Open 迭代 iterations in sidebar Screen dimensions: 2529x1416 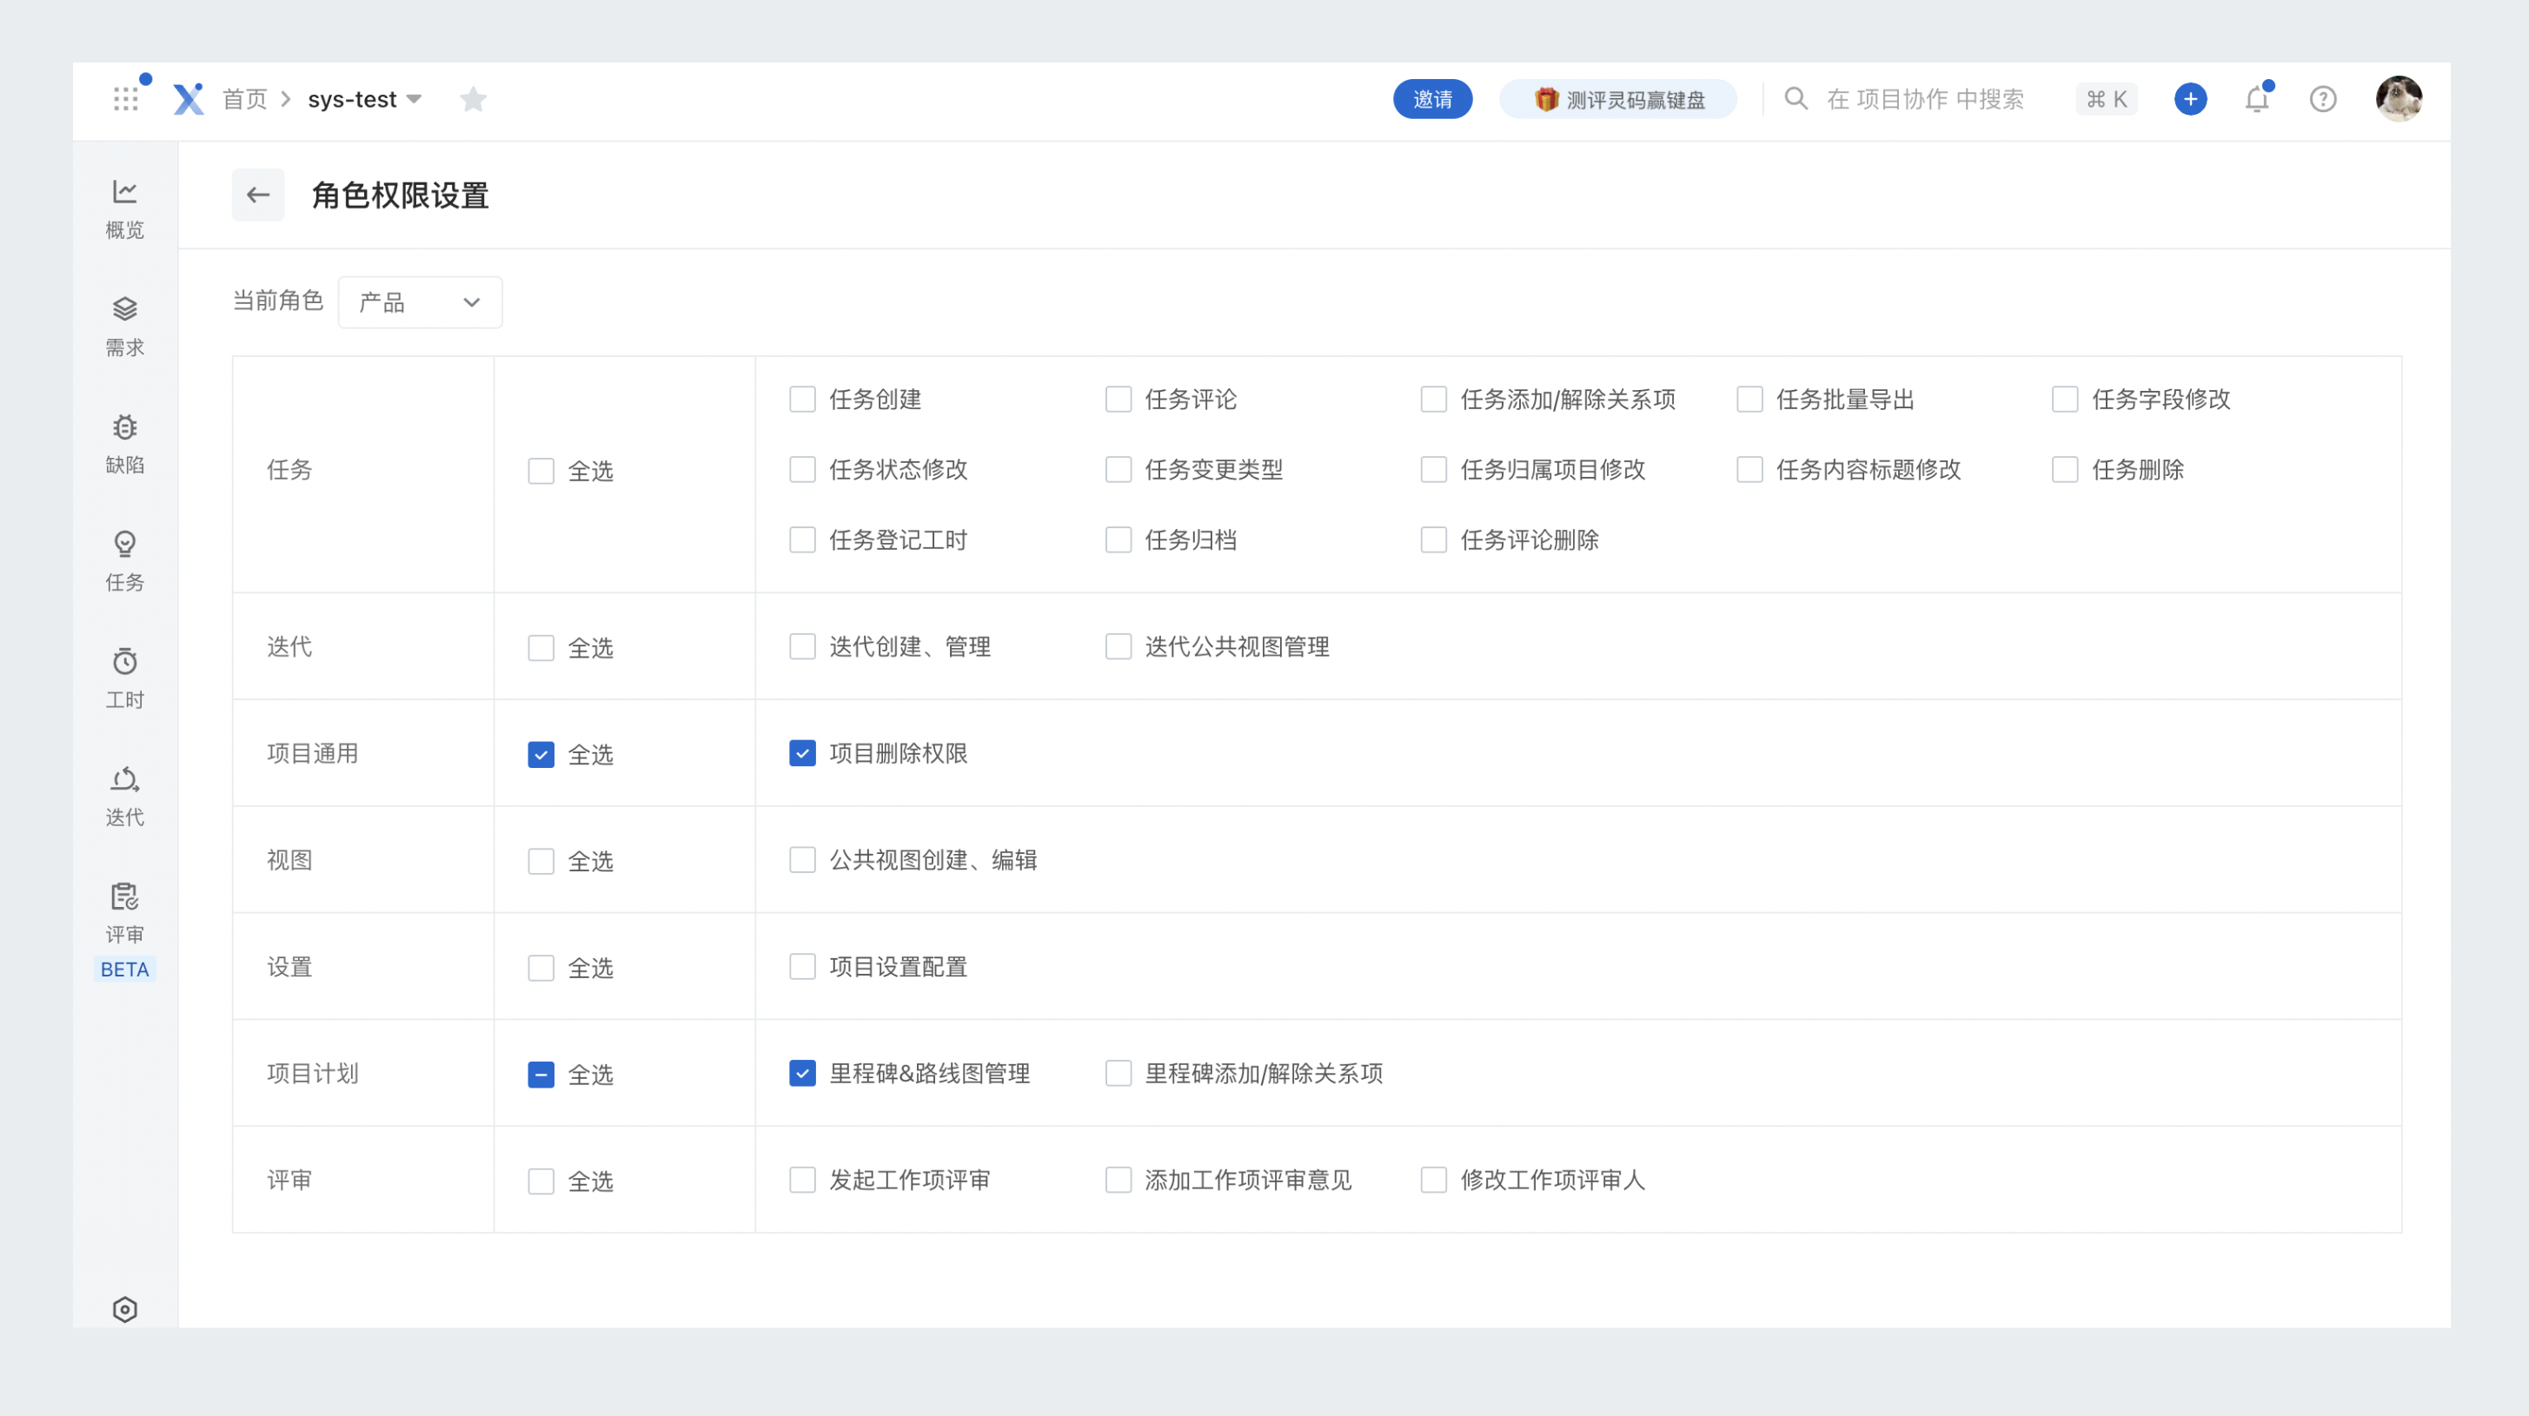coord(124,797)
